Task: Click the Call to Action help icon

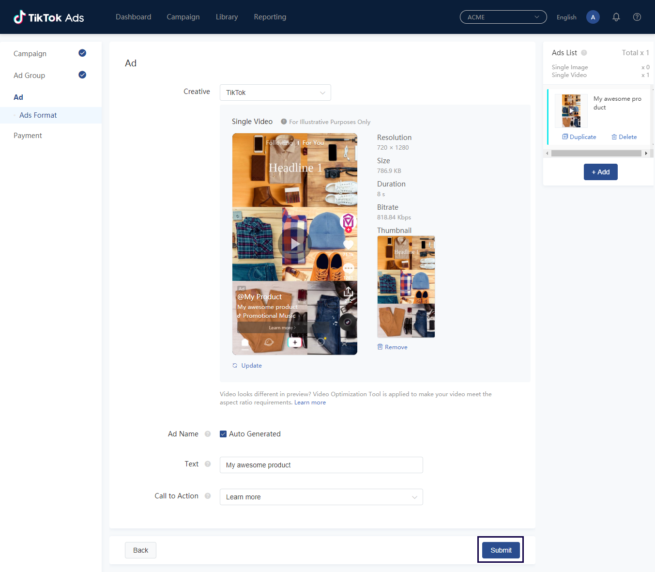Action: pos(208,496)
